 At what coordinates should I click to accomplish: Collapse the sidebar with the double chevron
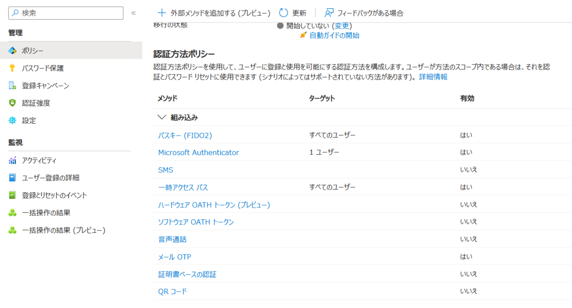pyautogui.click(x=133, y=13)
